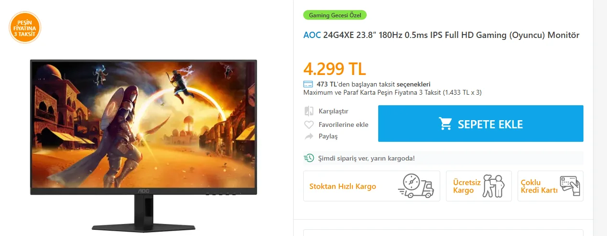Click the green Gaming Gecesi Özel tag

[x=335, y=15]
